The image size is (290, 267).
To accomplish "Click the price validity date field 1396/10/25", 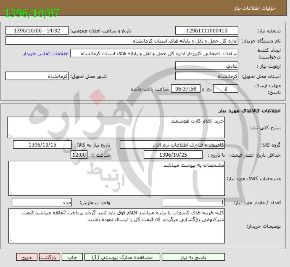I will point(173,155).
